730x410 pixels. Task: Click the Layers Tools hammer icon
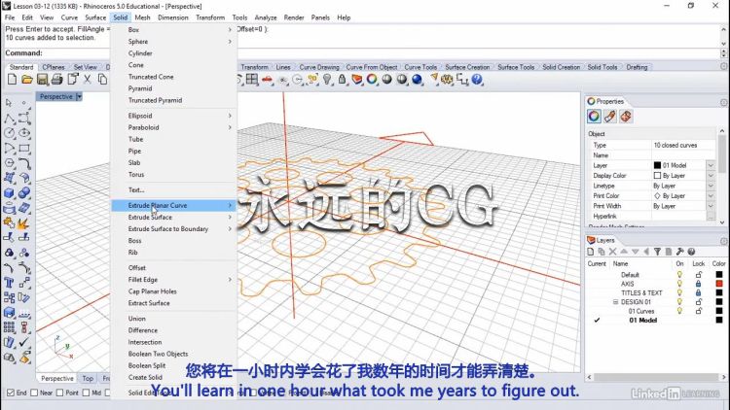click(x=679, y=252)
